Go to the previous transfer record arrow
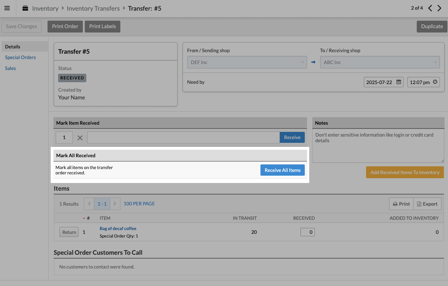This screenshot has width=448, height=286. 430,8
